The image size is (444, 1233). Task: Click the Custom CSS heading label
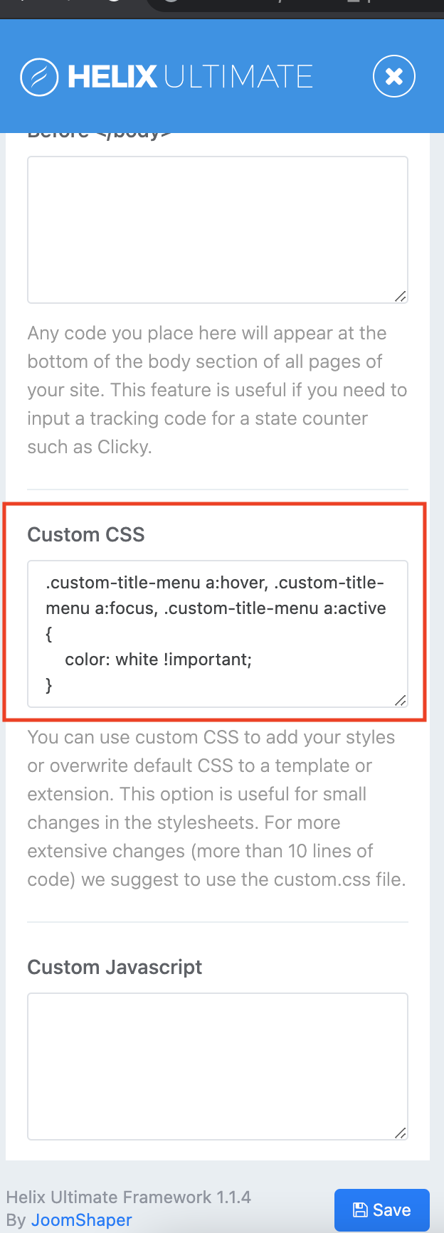coord(86,534)
